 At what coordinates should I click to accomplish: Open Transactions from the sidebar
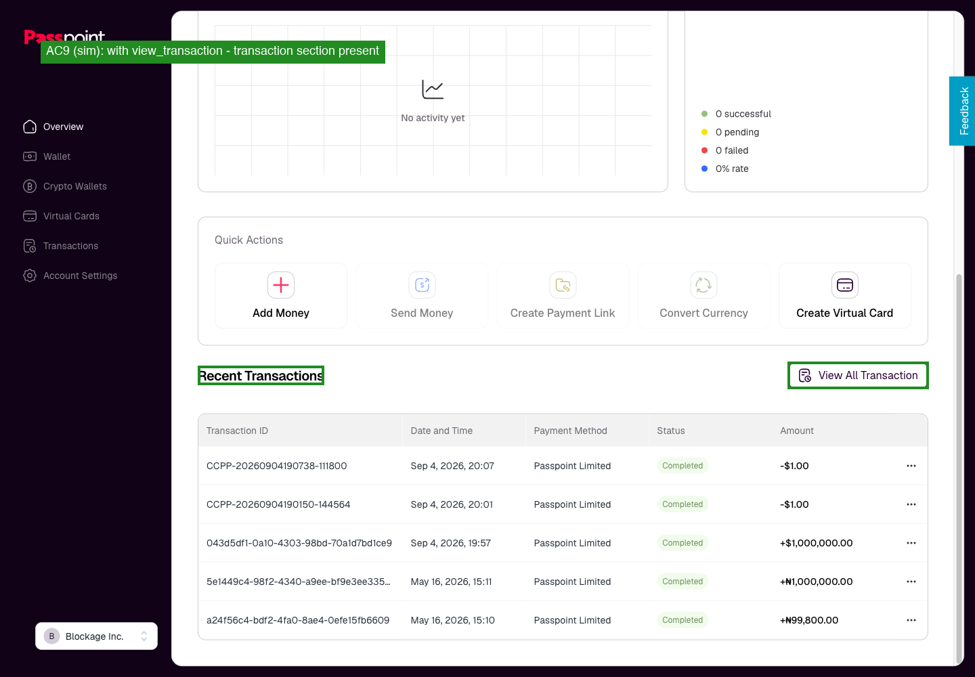tap(70, 246)
